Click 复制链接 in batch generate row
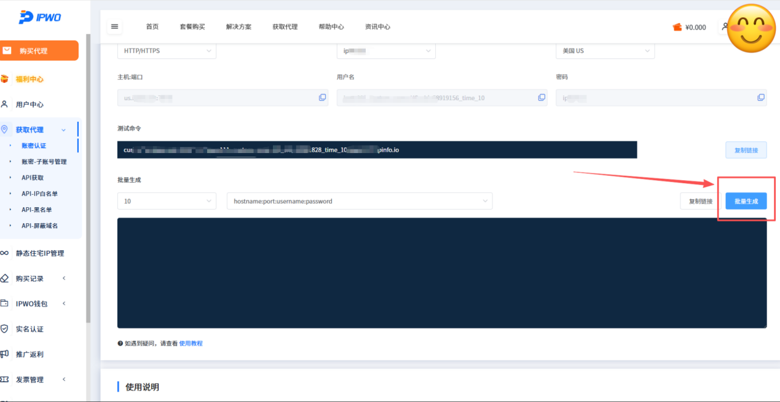This screenshot has height=402, width=780. pyautogui.click(x=701, y=201)
